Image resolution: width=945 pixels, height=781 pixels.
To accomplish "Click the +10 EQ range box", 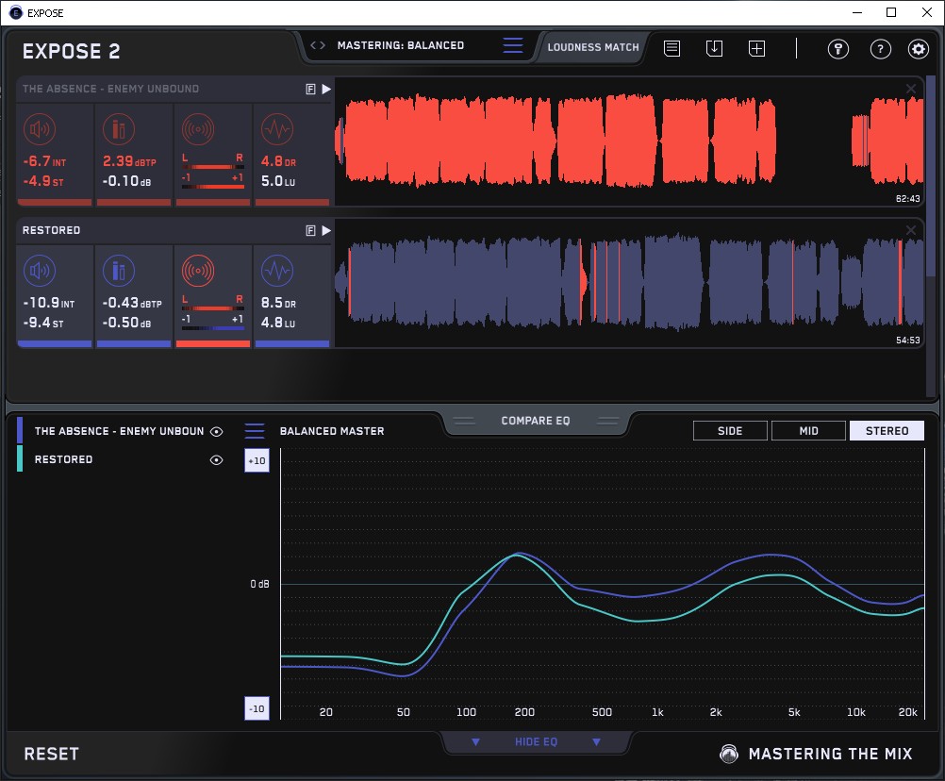I will point(257,461).
